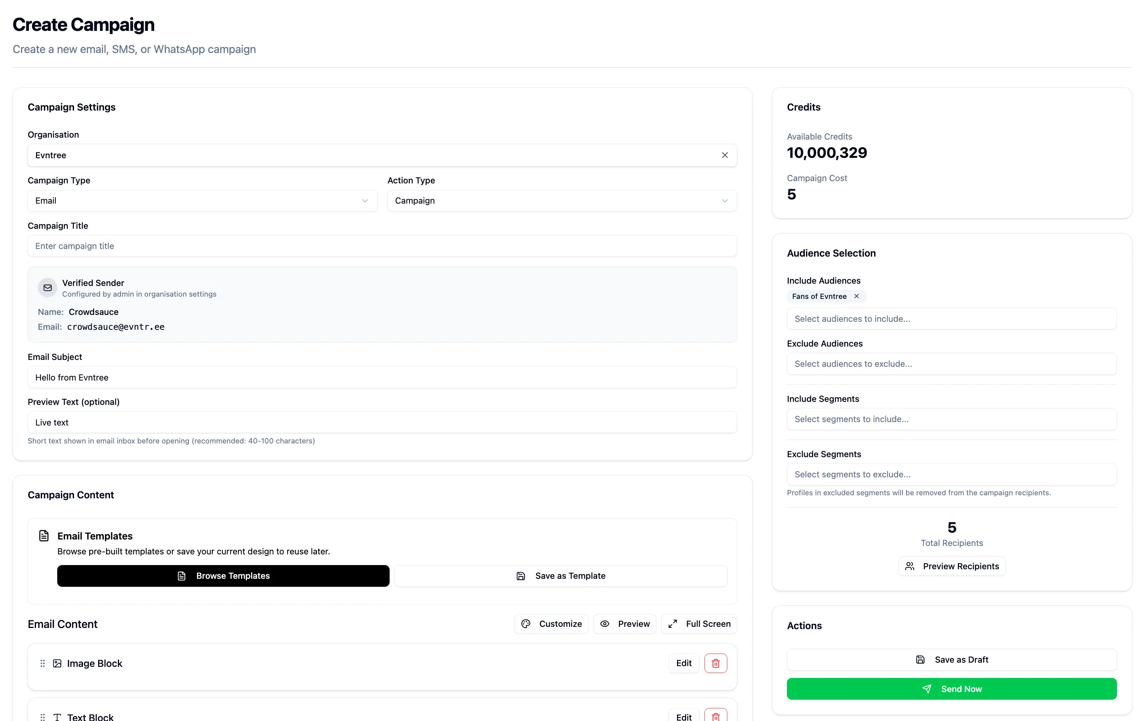Click the Verified Sender envelope icon
Viewport: 1146px width, 721px height.
coord(48,287)
